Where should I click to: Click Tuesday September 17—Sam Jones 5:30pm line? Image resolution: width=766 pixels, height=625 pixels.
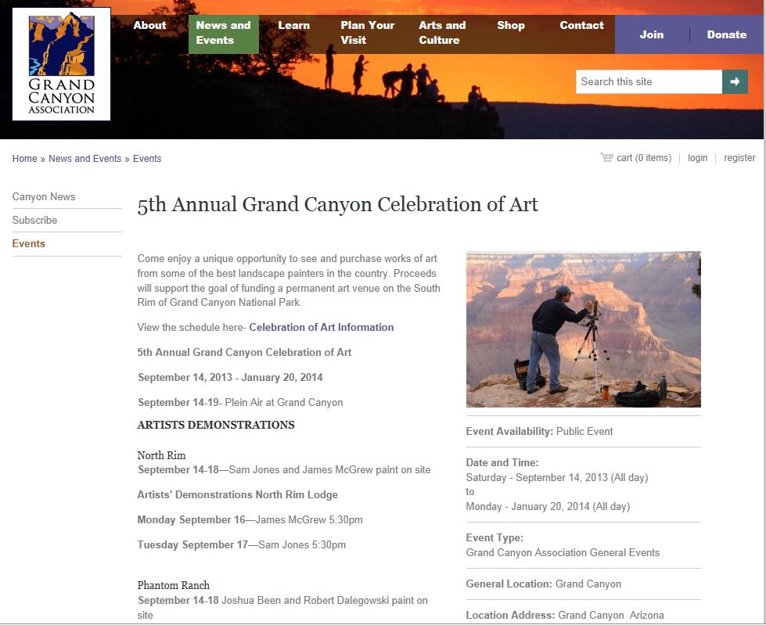tap(241, 544)
